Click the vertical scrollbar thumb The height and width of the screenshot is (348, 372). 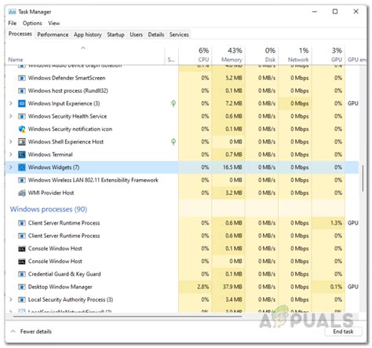pyautogui.click(x=363, y=178)
